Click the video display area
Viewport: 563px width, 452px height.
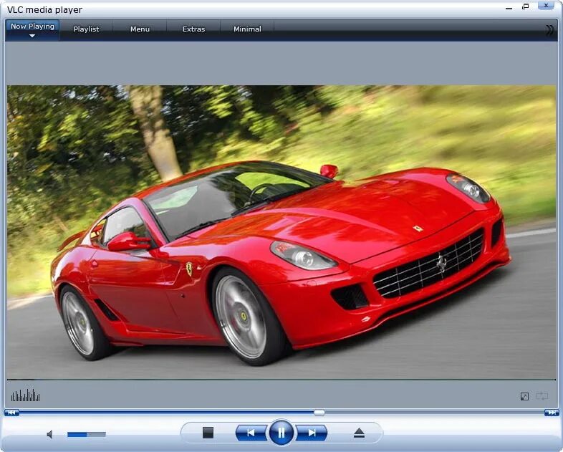click(x=281, y=232)
